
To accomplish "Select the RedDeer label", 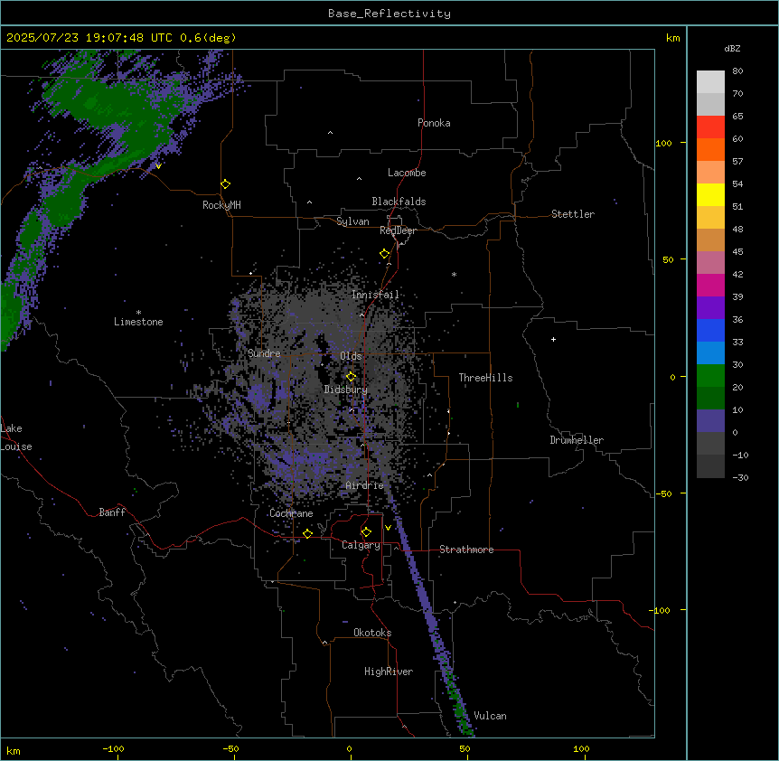I will (398, 230).
